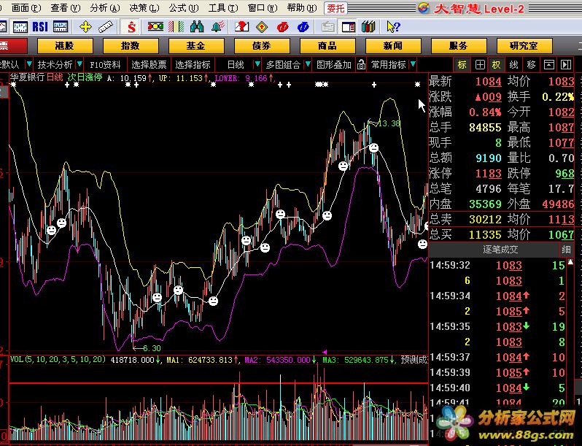582x446 pixels.
Task: Select the yellow four-arrow move tool
Action: [x=85, y=27]
